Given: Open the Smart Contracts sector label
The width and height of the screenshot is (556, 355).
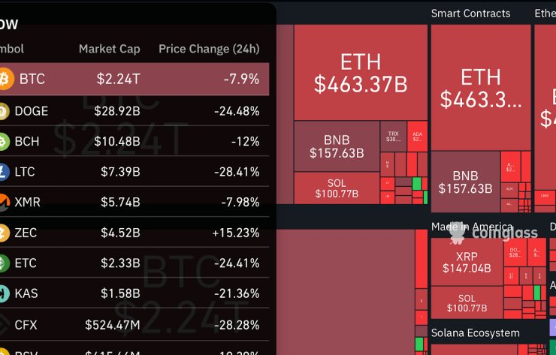Looking at the screenshot, I should pos(470,14).
